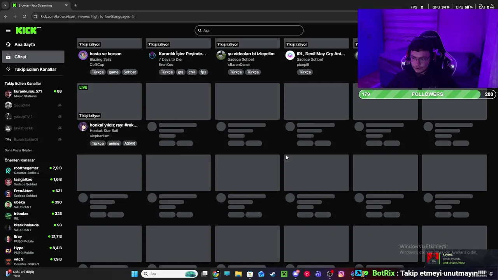498x280 pixels.
Task: Open Instagram from the taskbar
Action: click(x=341, y=274)
